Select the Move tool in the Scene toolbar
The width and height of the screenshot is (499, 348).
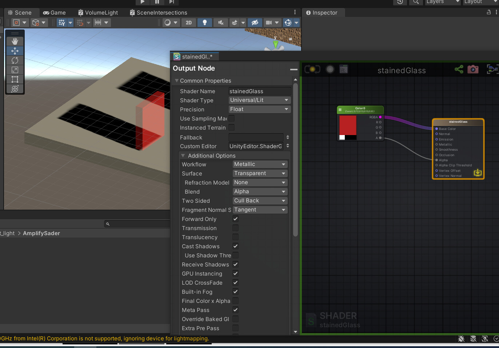(x=15, y=51)
